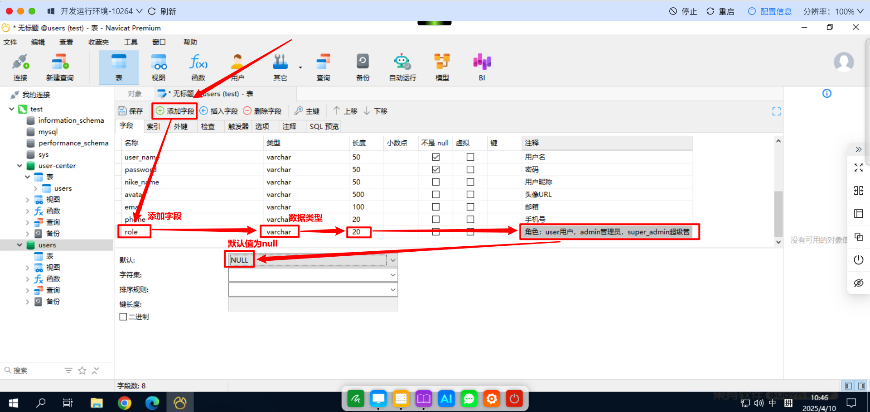Uncheck 不是 null for user_name row
This screenshot has height=412, width=870.
[x=436, y=157]
